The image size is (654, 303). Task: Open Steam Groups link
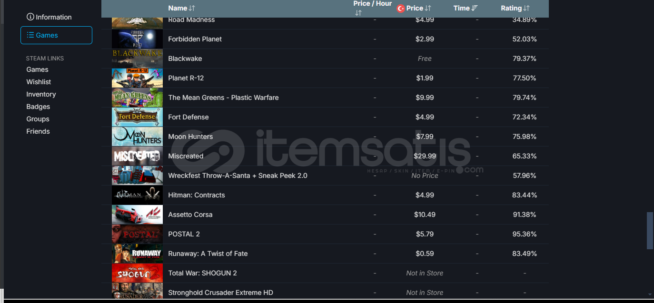(x=38, y=119)
